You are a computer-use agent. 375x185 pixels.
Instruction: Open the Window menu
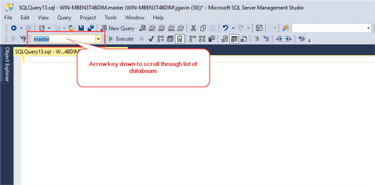135,17
